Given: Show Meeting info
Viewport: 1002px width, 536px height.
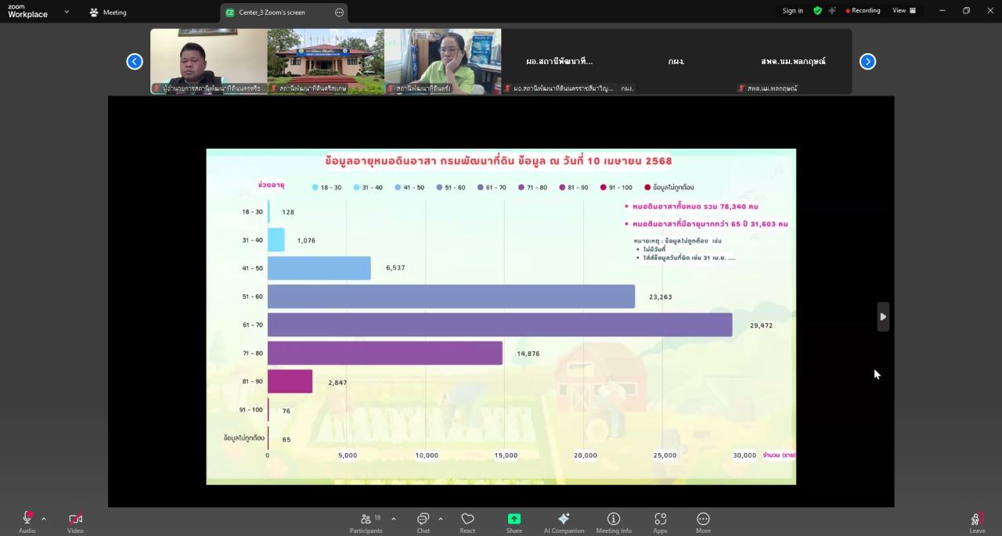Looking at the screenshot, I should coord(614,522).
